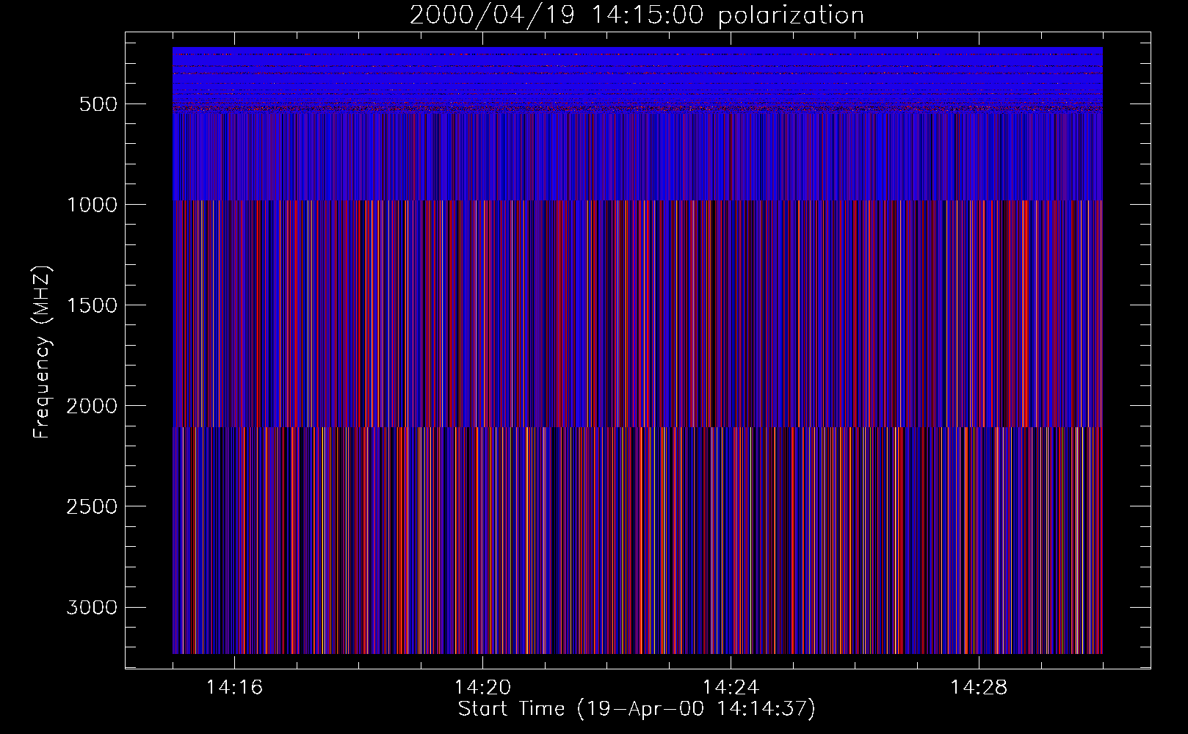Image resolution: width=1188 pixels, height=734 pixels.
Task: Click the 2500 frequency tick label
Action: pyautogui.click(x=92, y=506)
